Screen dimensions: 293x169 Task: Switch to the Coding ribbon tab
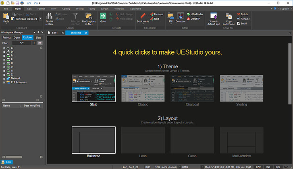coord(66,9)
